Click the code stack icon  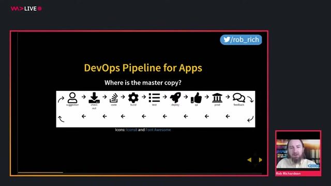click(114, 98)
